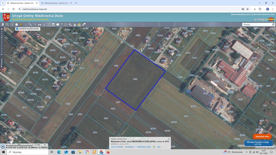Open File Explorer from taskbar
276x155 pixels.
click(x=80, y=152)
